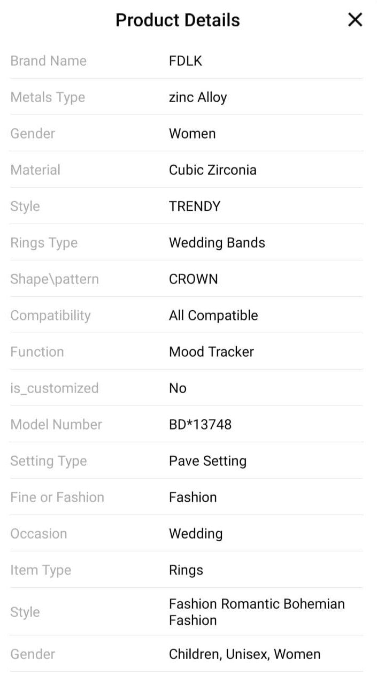Click the is_customized label

[x=55, y=388]
